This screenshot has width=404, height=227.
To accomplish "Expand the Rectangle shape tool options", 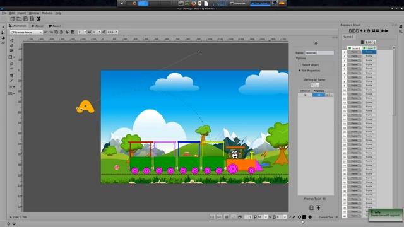I will (x=14, y=57).
